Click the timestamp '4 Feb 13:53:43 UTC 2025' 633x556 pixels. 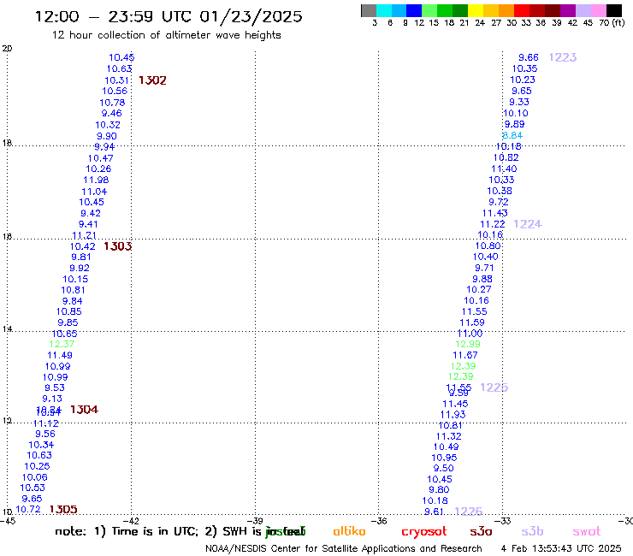[x=561, y=548]
